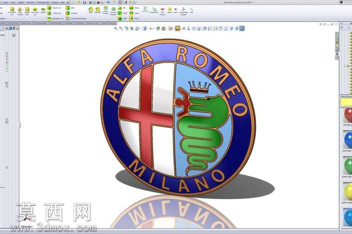Select the Fillet tool
Screen dimensions: 352x234
coord(90,10)
